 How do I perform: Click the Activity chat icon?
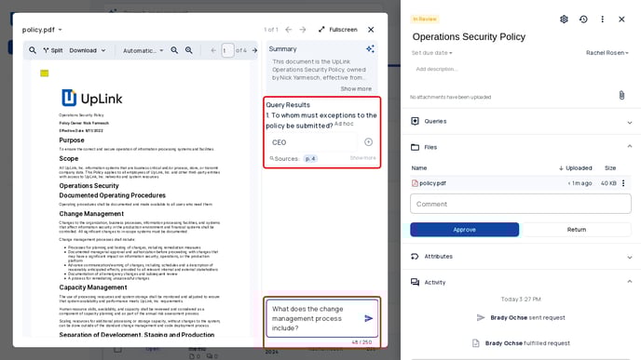click(x=415, y=282)
